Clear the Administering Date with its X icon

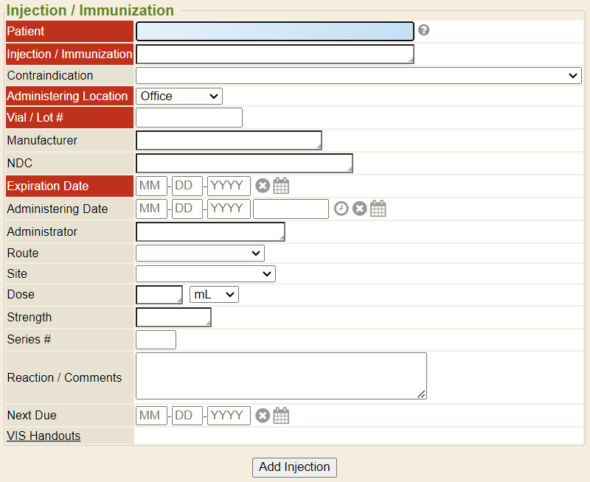point(360,209)
